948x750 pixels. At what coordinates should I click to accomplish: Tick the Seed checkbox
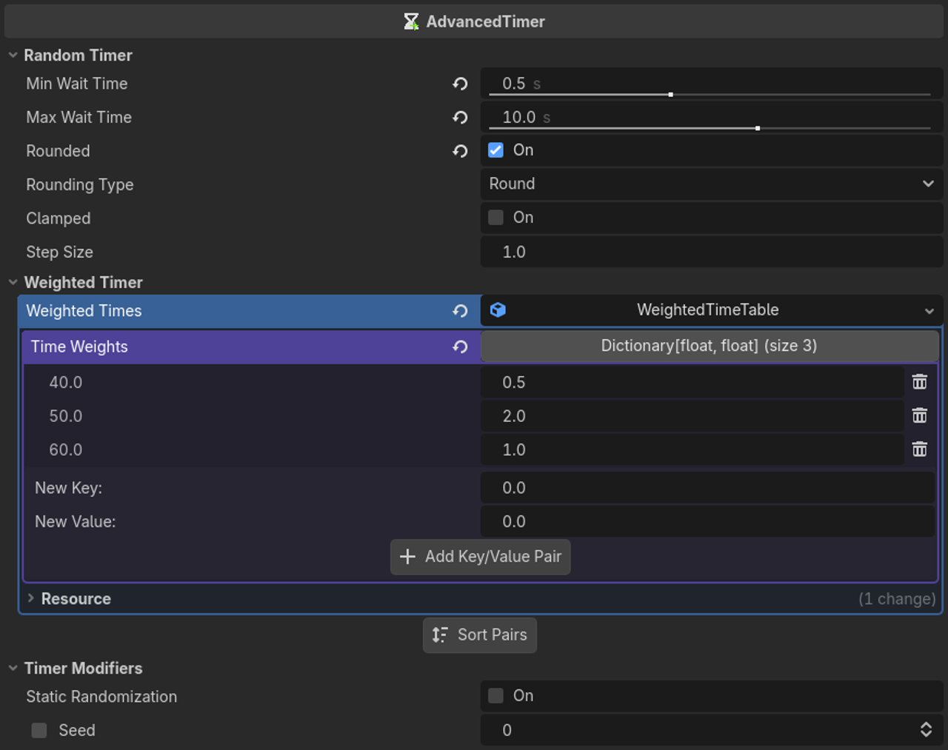(39, 730)
